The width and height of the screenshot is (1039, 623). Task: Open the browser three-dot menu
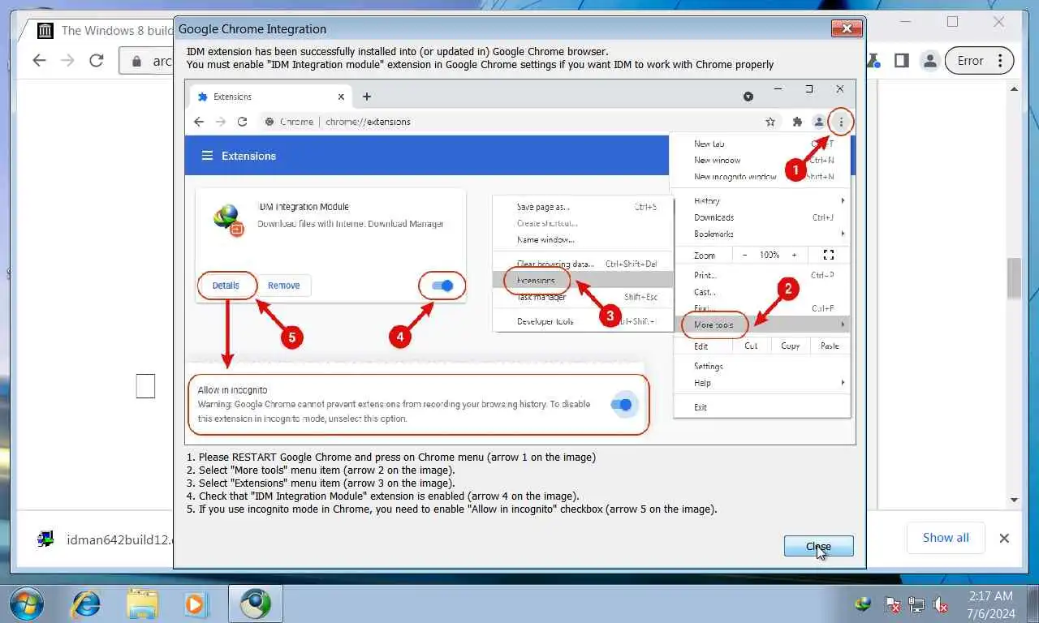1001,61
